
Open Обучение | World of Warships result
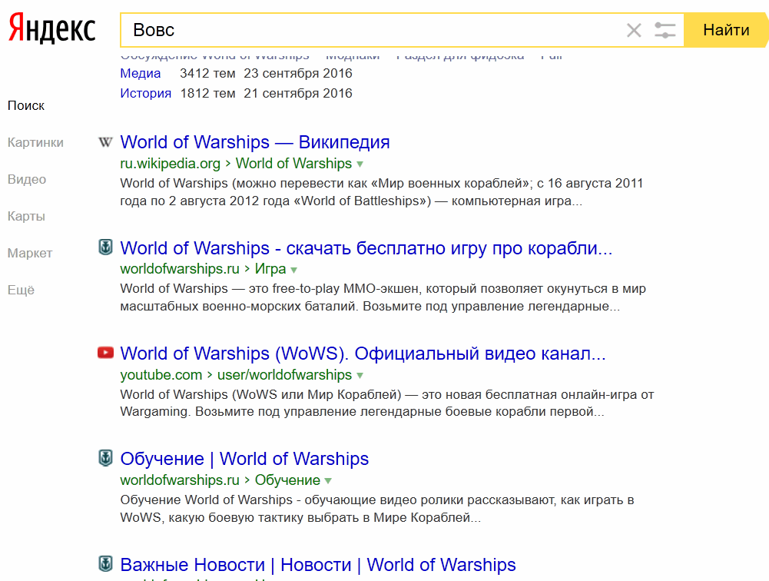244,459
